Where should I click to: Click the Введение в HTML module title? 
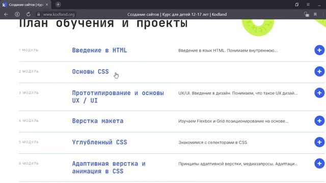99,50
